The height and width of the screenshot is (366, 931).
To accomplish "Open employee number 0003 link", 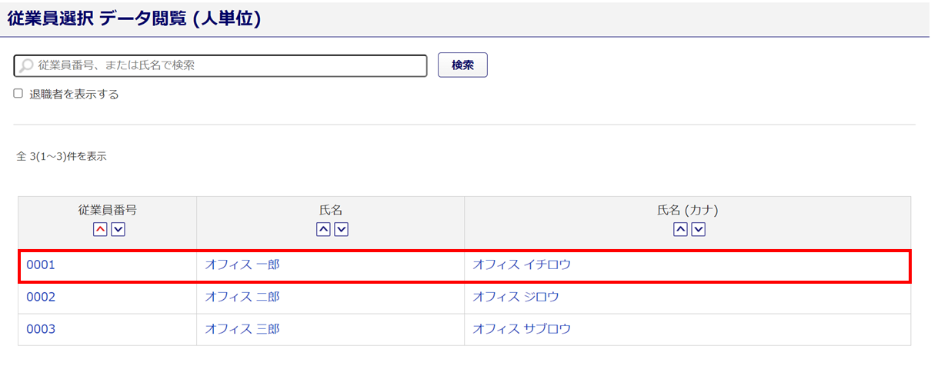I will [41, 329].
